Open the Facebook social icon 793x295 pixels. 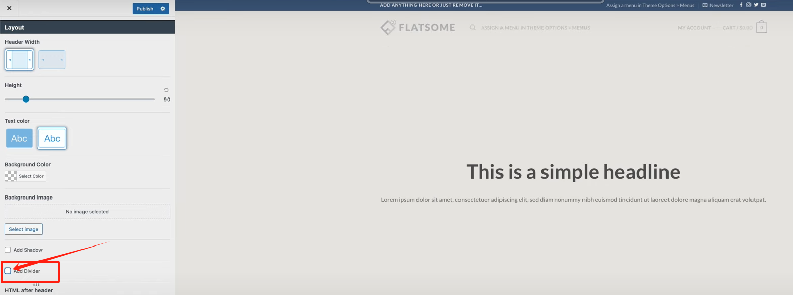741,4
